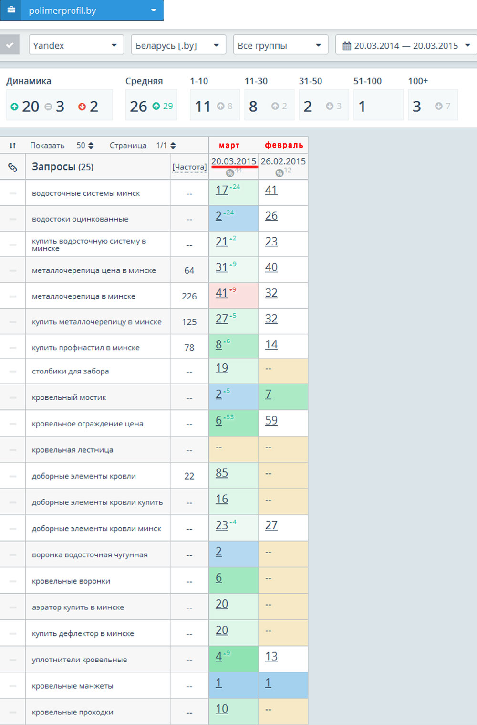Open position 6 for кровельное ограждение цена
Viewport: 477px width, 725px height.
218,421
